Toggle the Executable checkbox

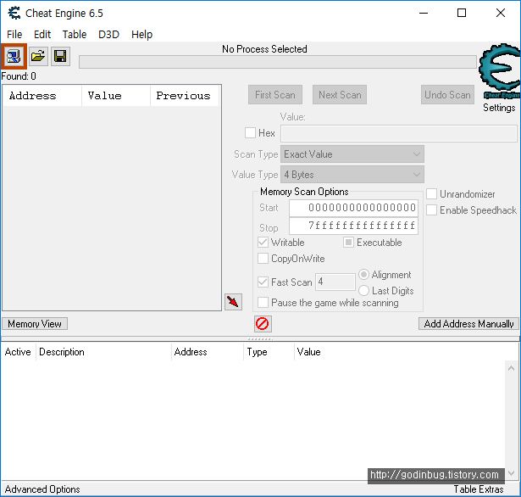click(348, 243)
